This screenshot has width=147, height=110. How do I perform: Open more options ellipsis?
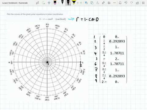(115, 3)
